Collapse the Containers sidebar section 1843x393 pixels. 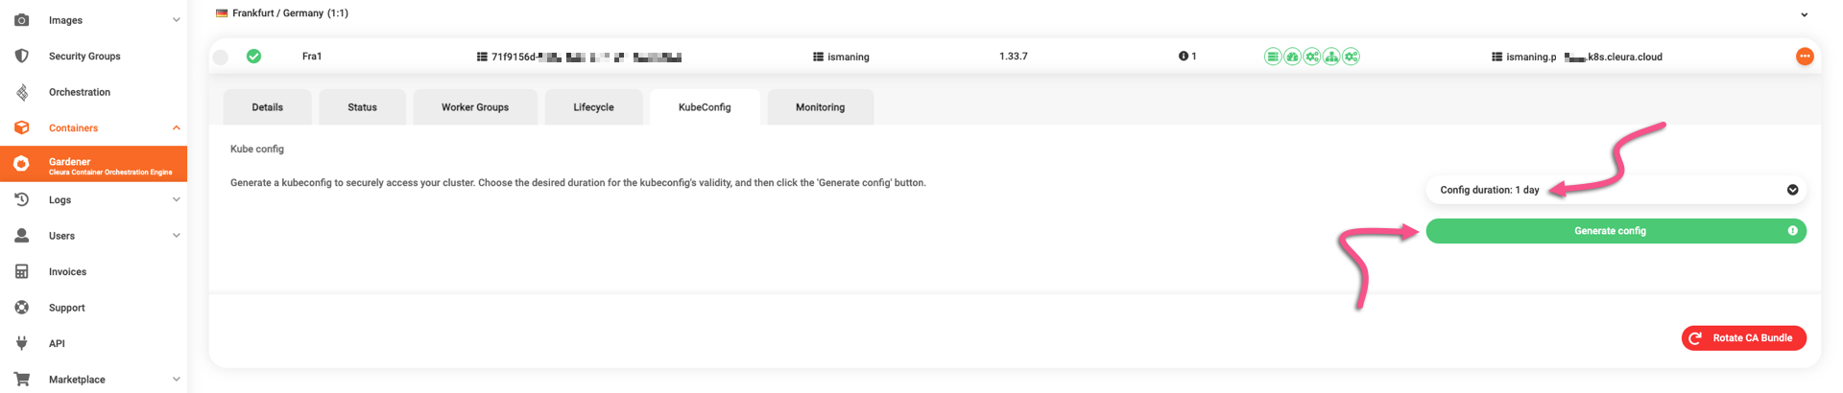tap(176, 127)
